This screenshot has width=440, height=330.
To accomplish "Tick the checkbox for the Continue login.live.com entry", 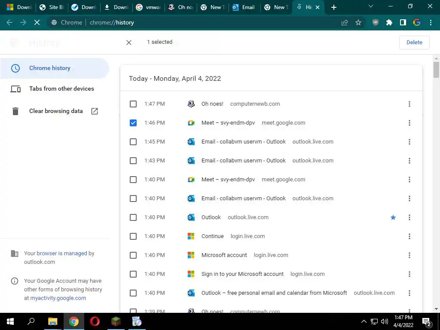I will pos(133,236).
